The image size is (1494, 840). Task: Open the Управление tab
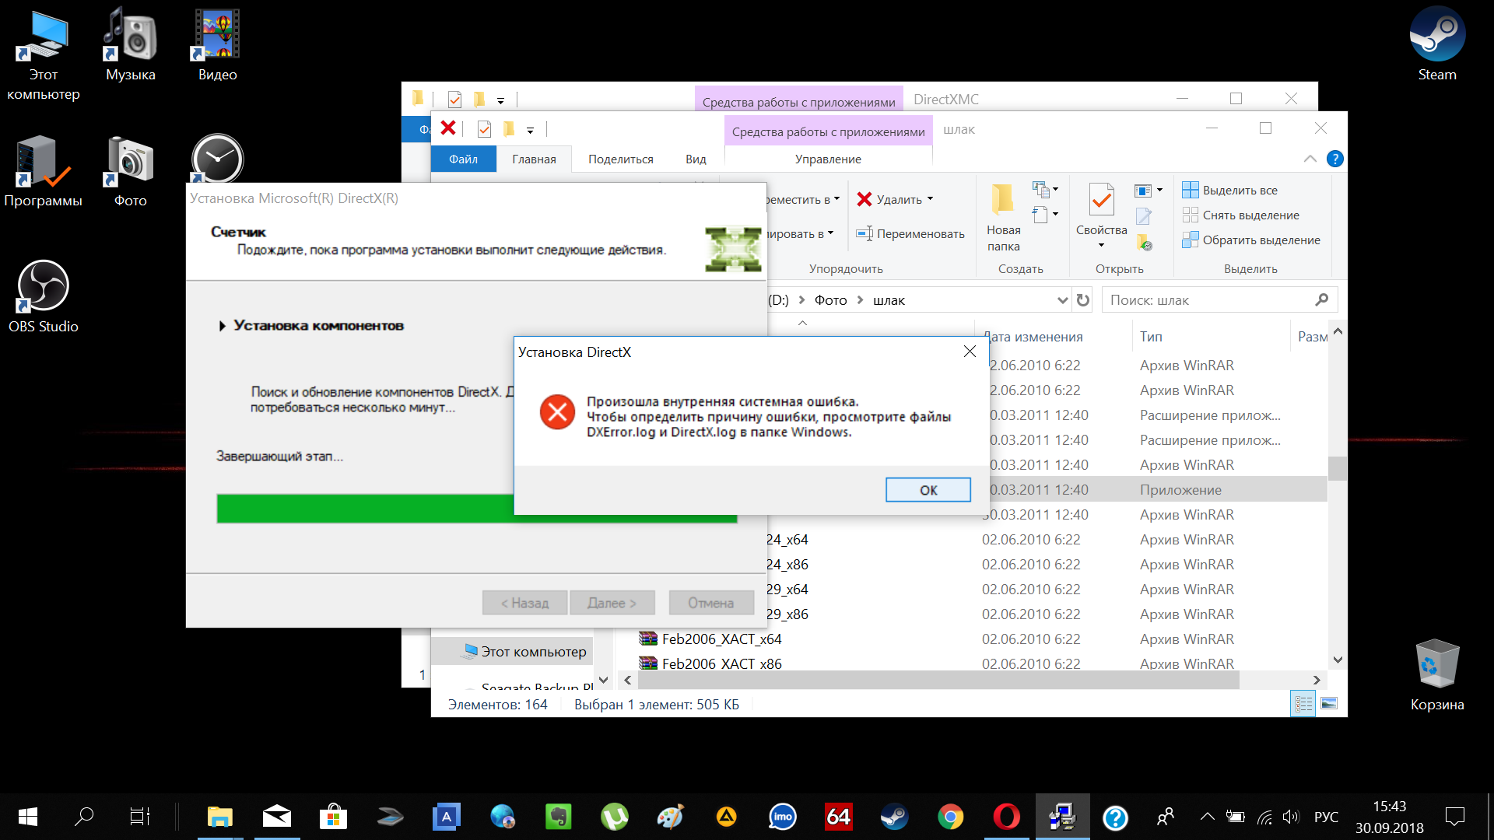click(828, 159)
